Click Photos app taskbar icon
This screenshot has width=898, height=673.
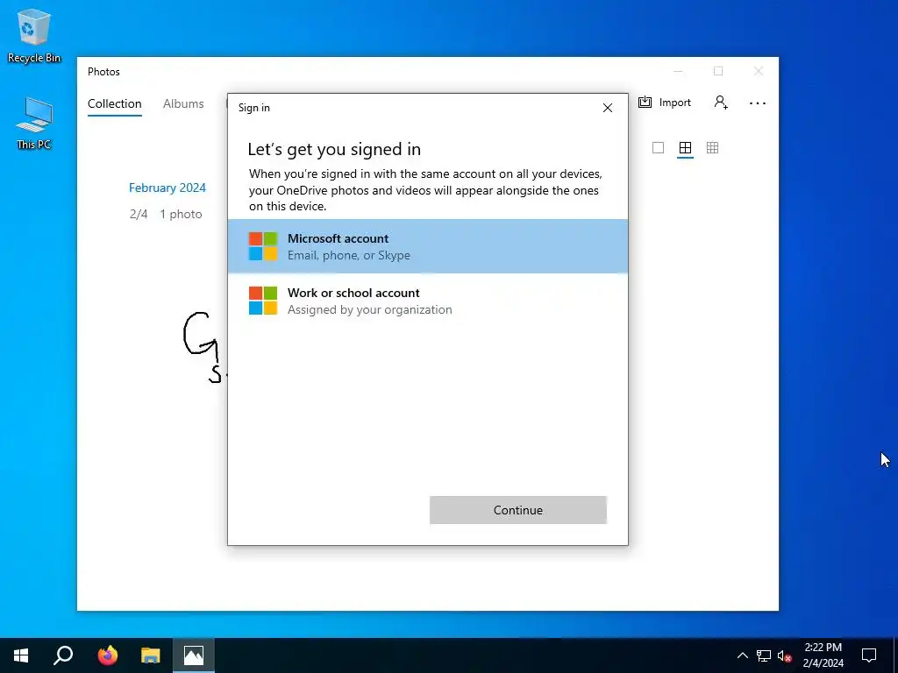click(194, 655)
